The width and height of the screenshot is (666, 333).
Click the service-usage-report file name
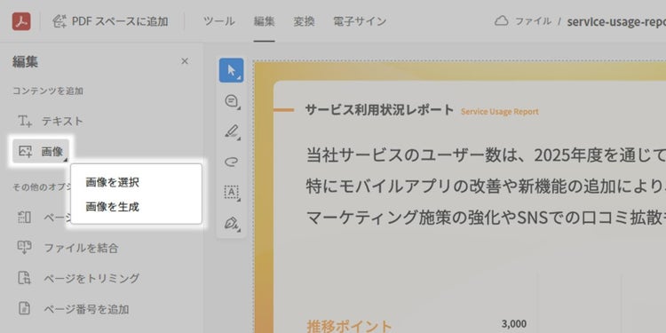point(616,21)
